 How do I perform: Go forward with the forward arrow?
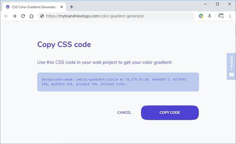tap(15, 16)
